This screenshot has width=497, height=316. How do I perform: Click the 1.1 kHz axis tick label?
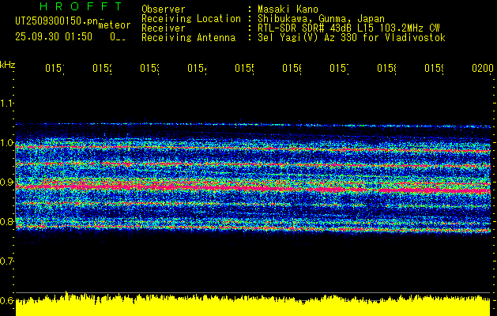click(x=6, y=103)
